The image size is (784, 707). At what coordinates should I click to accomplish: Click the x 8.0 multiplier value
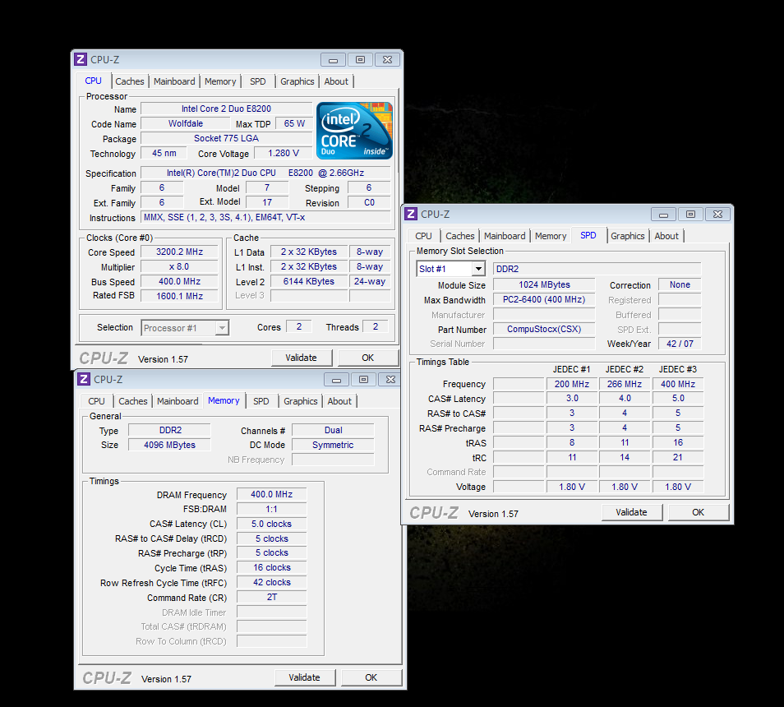[179, 266]
